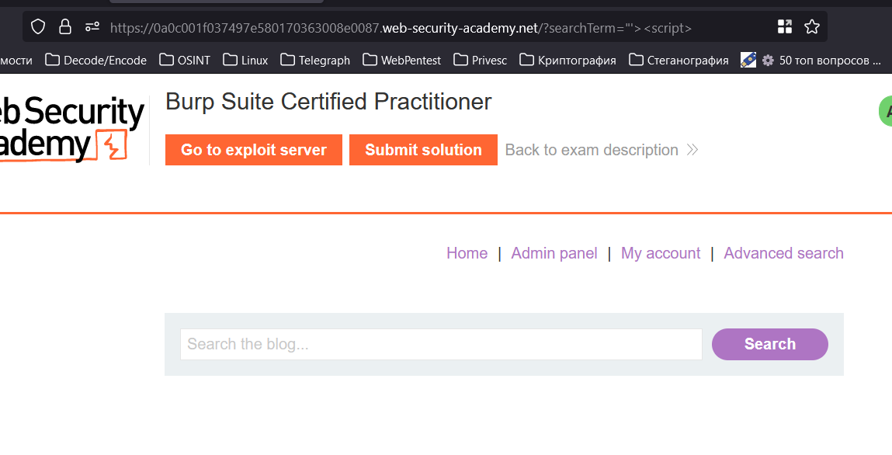Open the Стеганография bookmarks folder
This screenshot has height=455, width=892.
click(679, 60)
